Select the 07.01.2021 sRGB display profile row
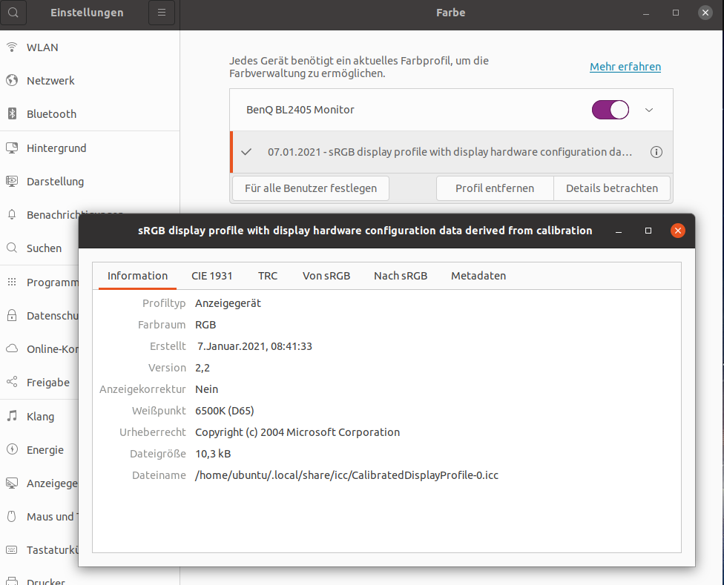 [451, 152]
